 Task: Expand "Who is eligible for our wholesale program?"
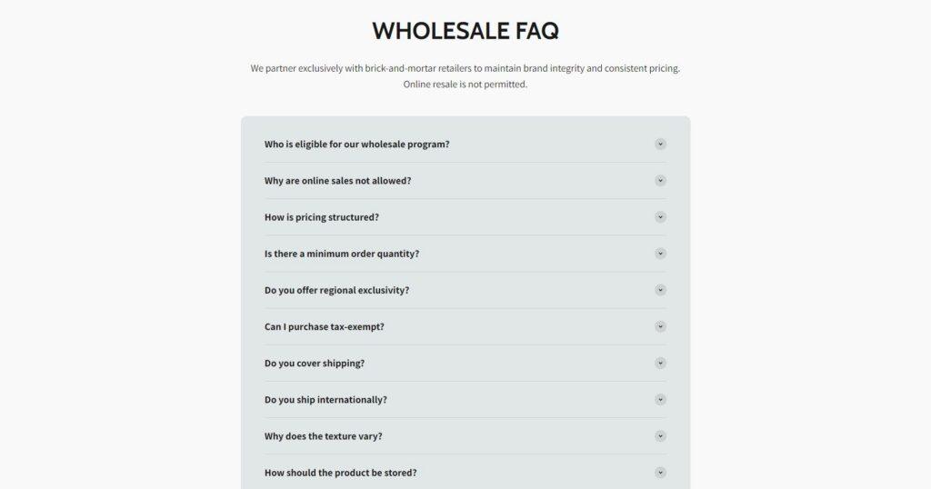(x=356, y=145)
